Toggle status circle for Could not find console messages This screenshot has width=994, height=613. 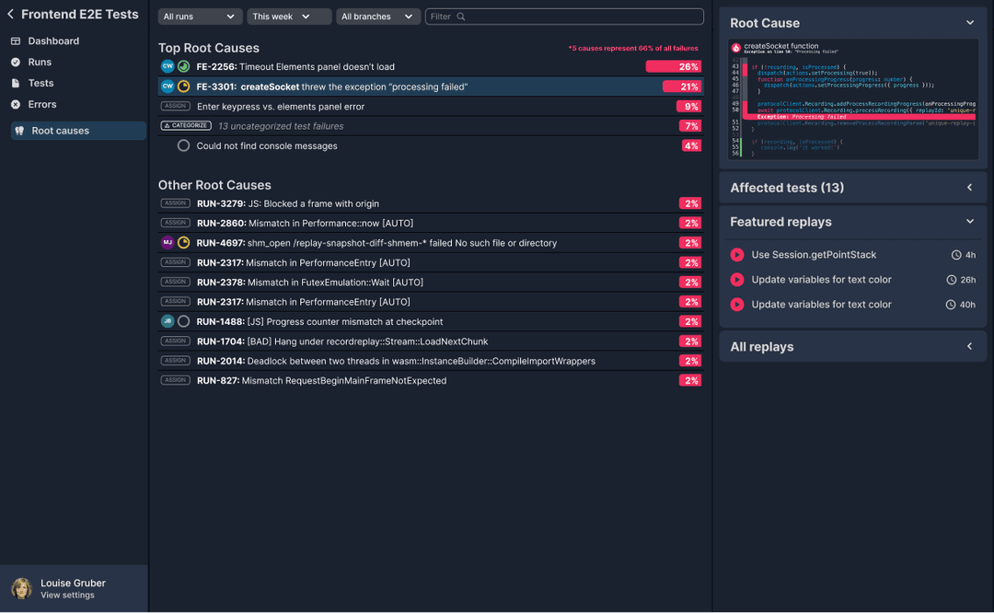(183, 145)
